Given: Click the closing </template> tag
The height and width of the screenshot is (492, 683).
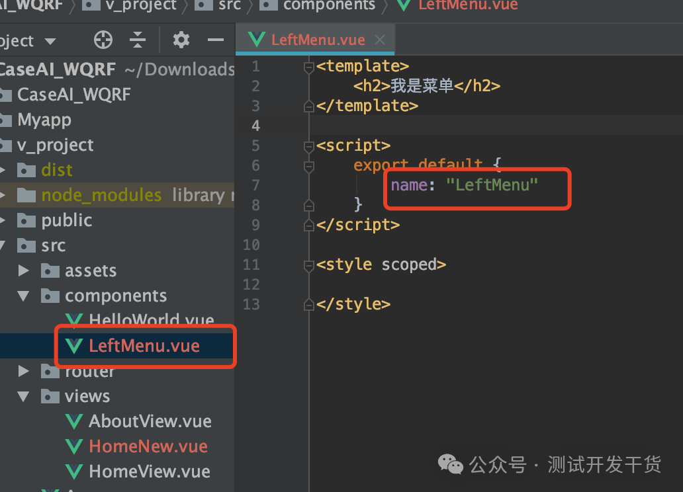Looking at the screenshot, I should tap(367, 106).
